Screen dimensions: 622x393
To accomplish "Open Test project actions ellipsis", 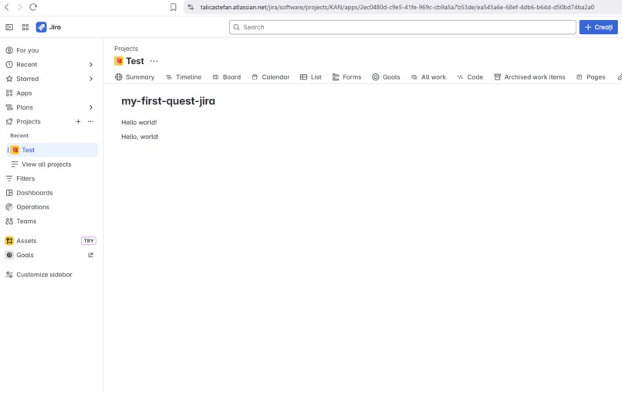I will (x=154, y=61).
